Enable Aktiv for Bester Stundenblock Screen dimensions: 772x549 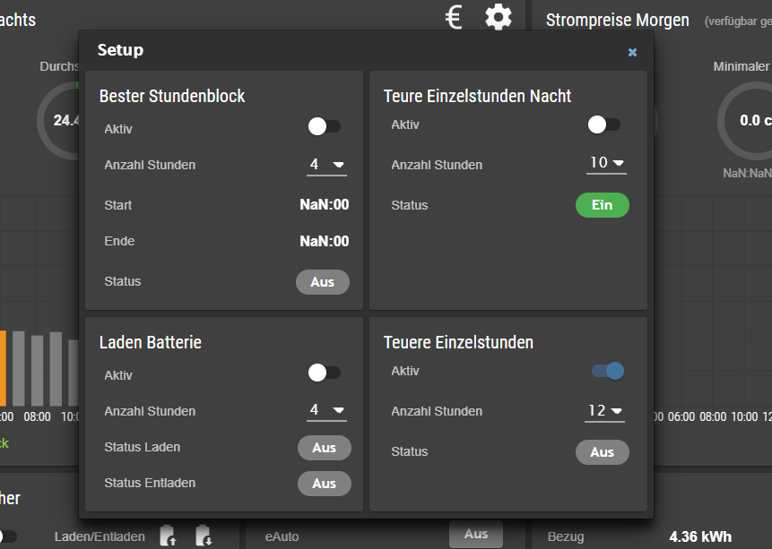[324, 126]
